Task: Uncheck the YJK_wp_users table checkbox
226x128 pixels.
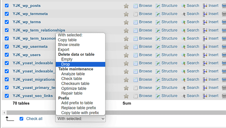Action: tap(7, 55)
